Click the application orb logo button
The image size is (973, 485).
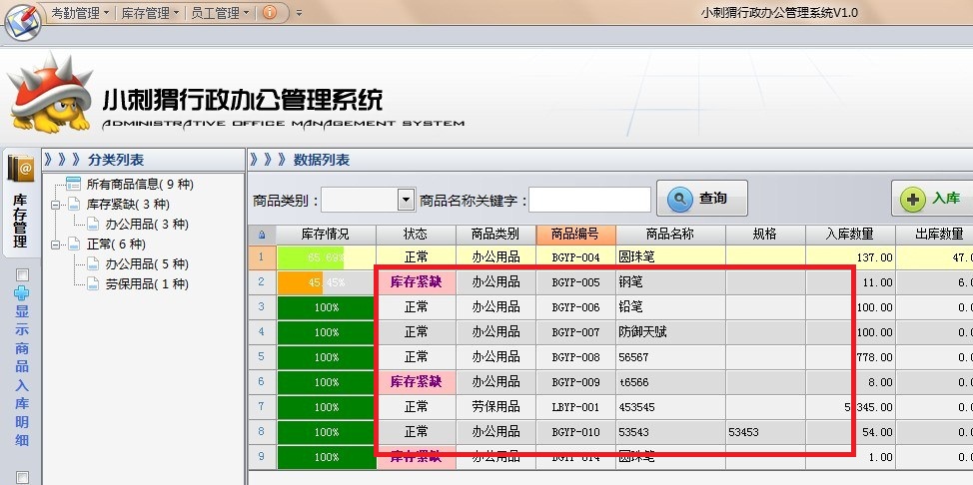point(21,21)
